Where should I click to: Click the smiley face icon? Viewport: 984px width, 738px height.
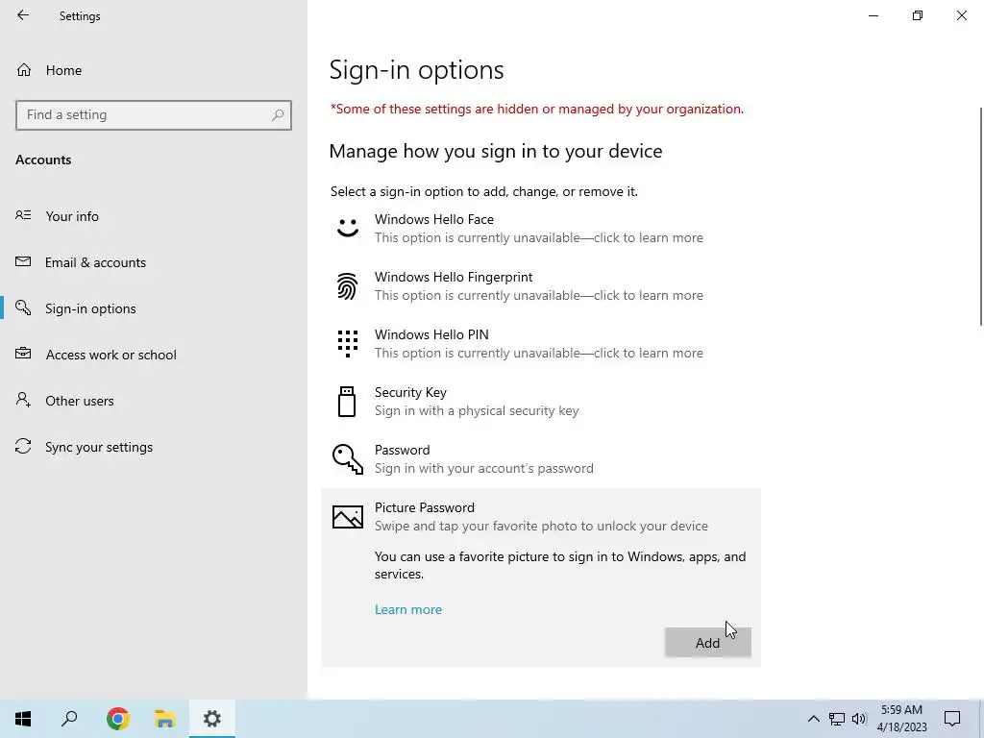coord(348,228)
